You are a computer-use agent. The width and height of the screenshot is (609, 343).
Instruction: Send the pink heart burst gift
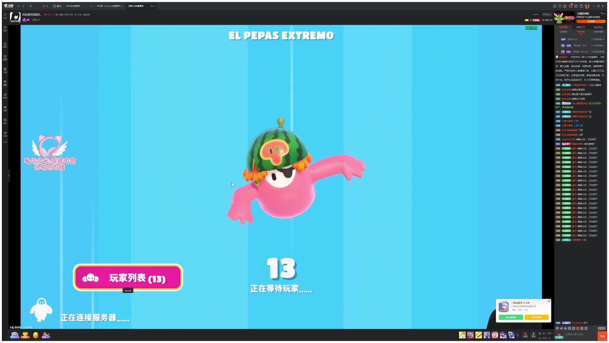pos(495,335)
